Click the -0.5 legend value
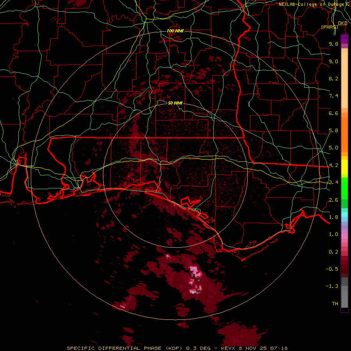Screen dimensions: 351x351 point(332,269)
